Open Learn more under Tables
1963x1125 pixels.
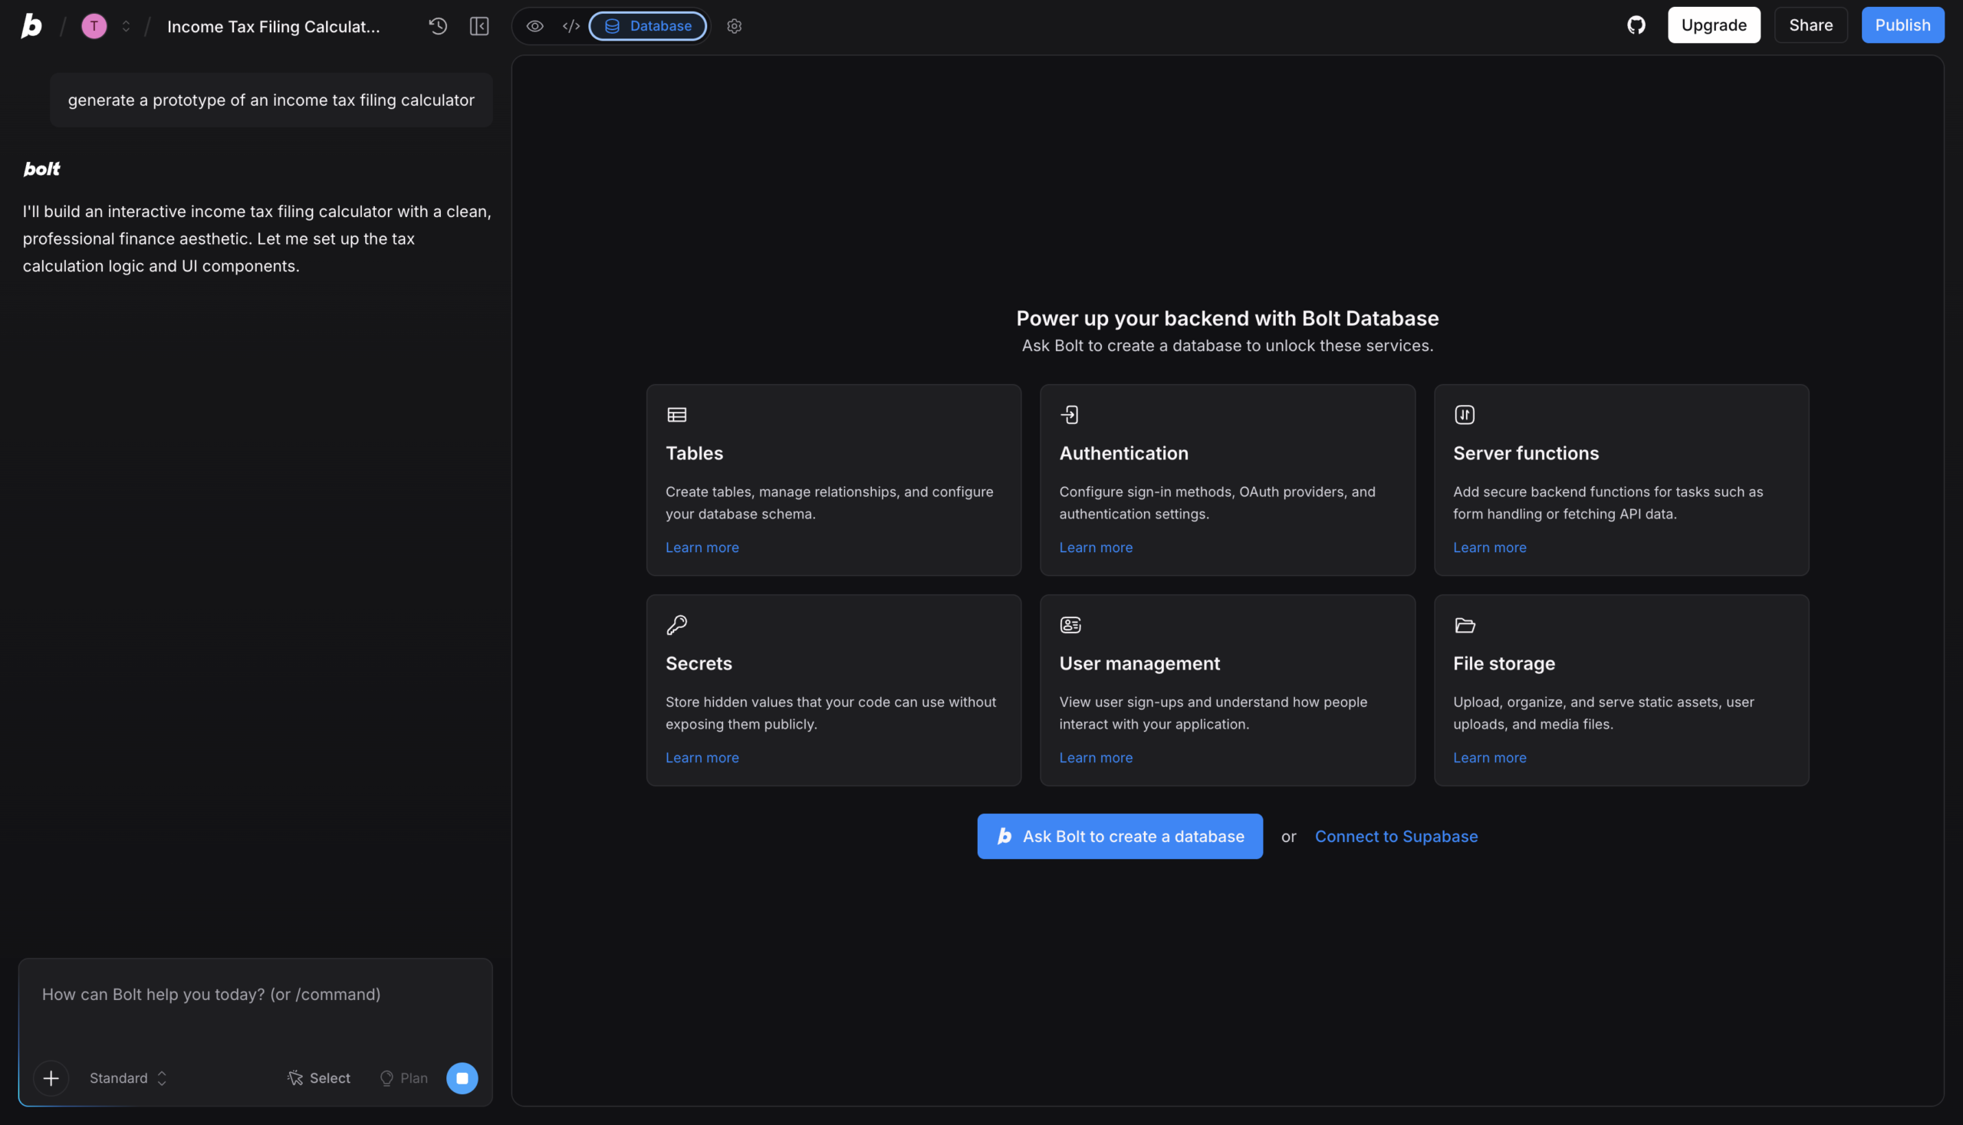pos(702,548)
